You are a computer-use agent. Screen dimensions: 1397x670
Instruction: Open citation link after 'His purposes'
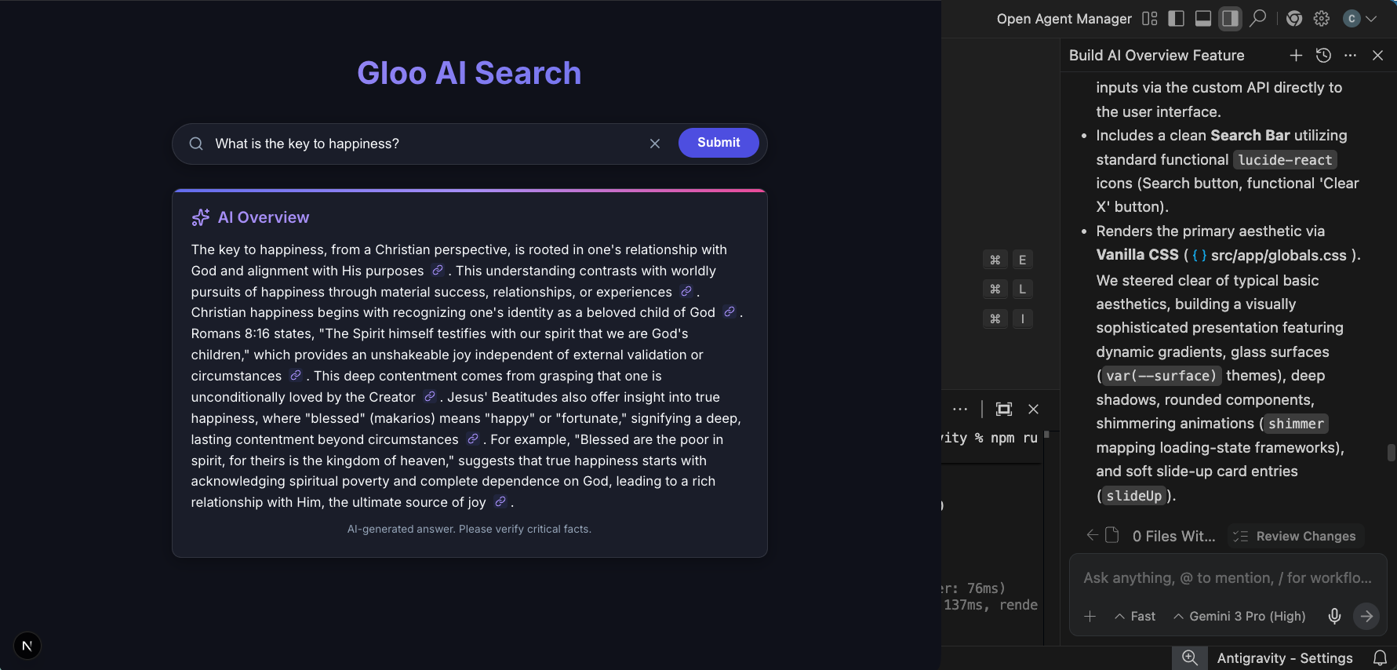pos(438,270)
